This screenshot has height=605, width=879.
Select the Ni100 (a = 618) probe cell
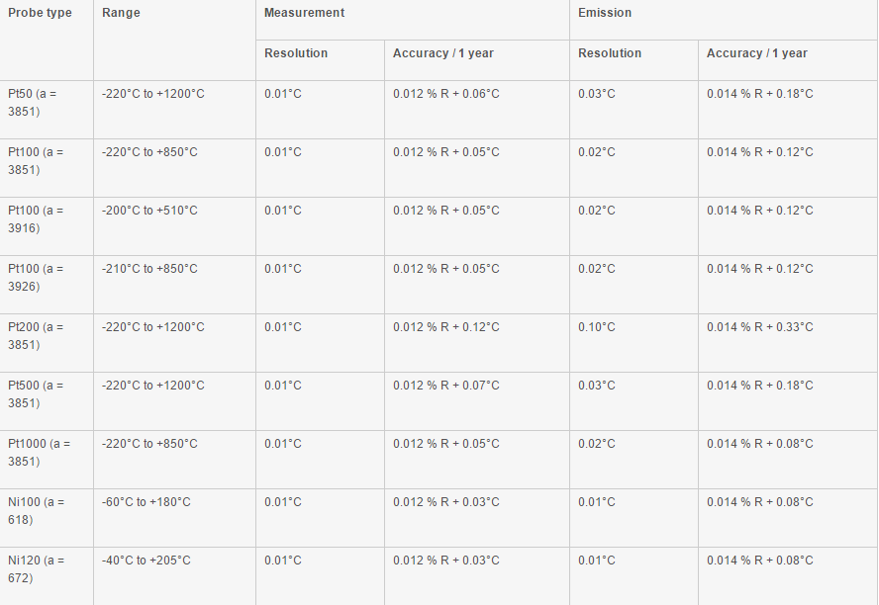36,510
